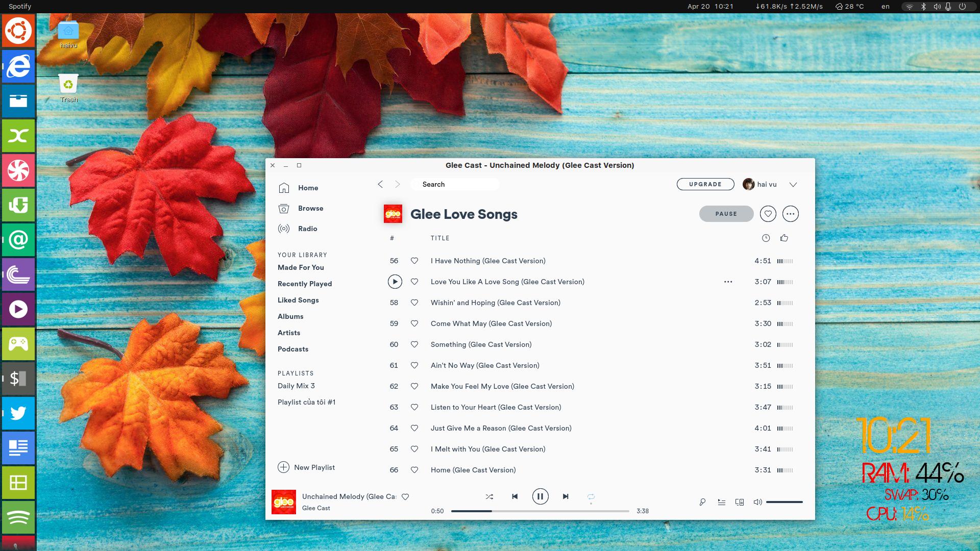
Task: Like Something (Glee Cast Version)
Action: pyautogui.click(x=414, y=344)
